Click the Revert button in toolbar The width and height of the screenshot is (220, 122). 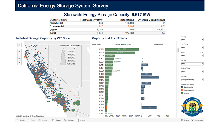point(57,120)
